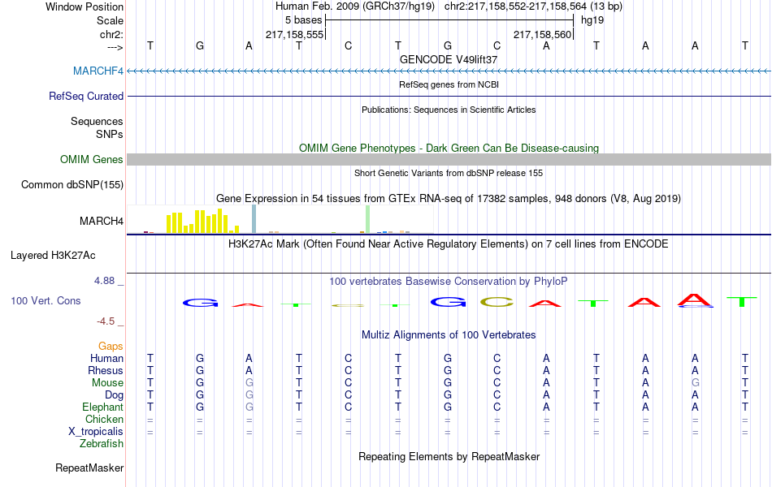This screenshot has height=487, width=772.
Task: Click the GENCODE V49lift37 track title
Action: tap(449, 59)
